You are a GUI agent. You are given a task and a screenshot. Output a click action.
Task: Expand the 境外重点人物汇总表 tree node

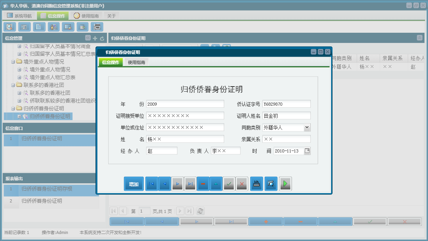click(x=19, y=78)
